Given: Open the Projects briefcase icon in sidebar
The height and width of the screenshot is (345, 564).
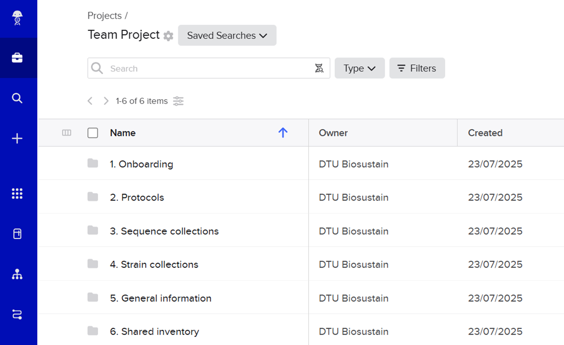Looking at the screenshot, I should pos(17,58).
